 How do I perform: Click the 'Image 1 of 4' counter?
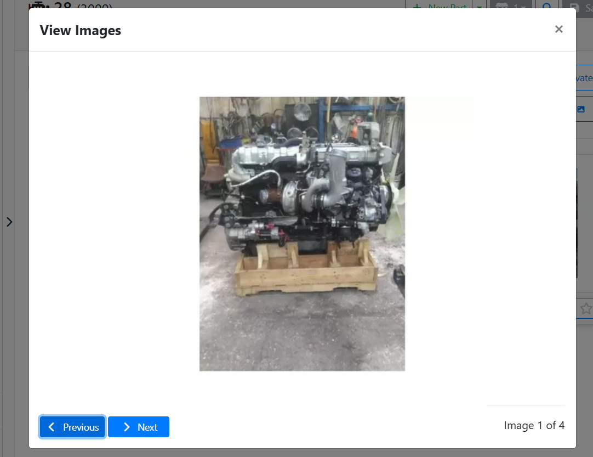click(x=534, y=425)
